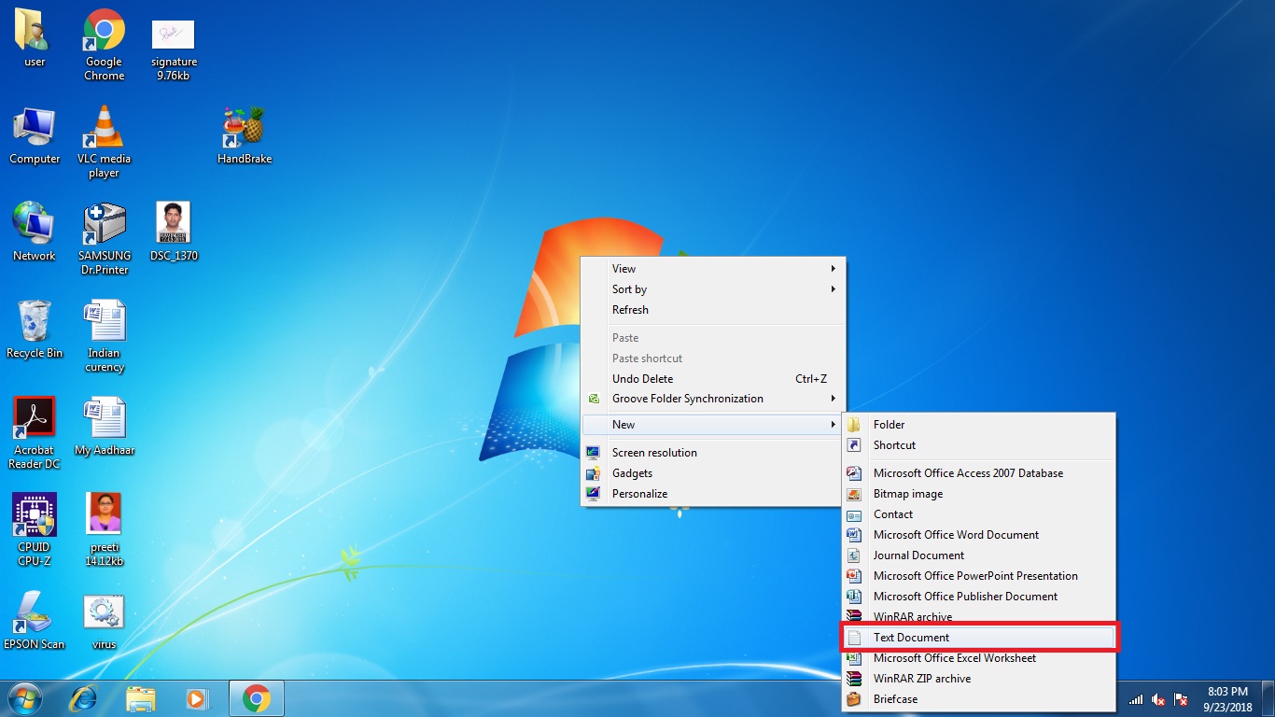Create a new Contact
Image resolution: width=1275 pixels, height=717 pixels.
pyautogui.click(x=979, y=514)
